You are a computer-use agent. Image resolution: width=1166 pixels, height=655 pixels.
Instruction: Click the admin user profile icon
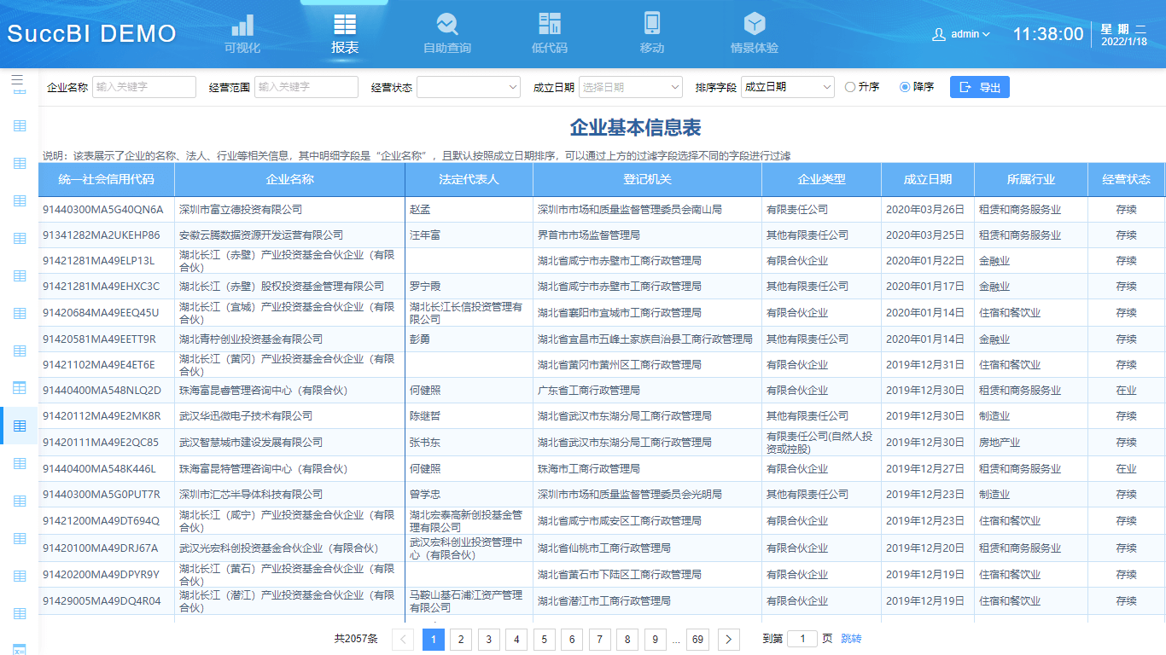pos(937,32)
